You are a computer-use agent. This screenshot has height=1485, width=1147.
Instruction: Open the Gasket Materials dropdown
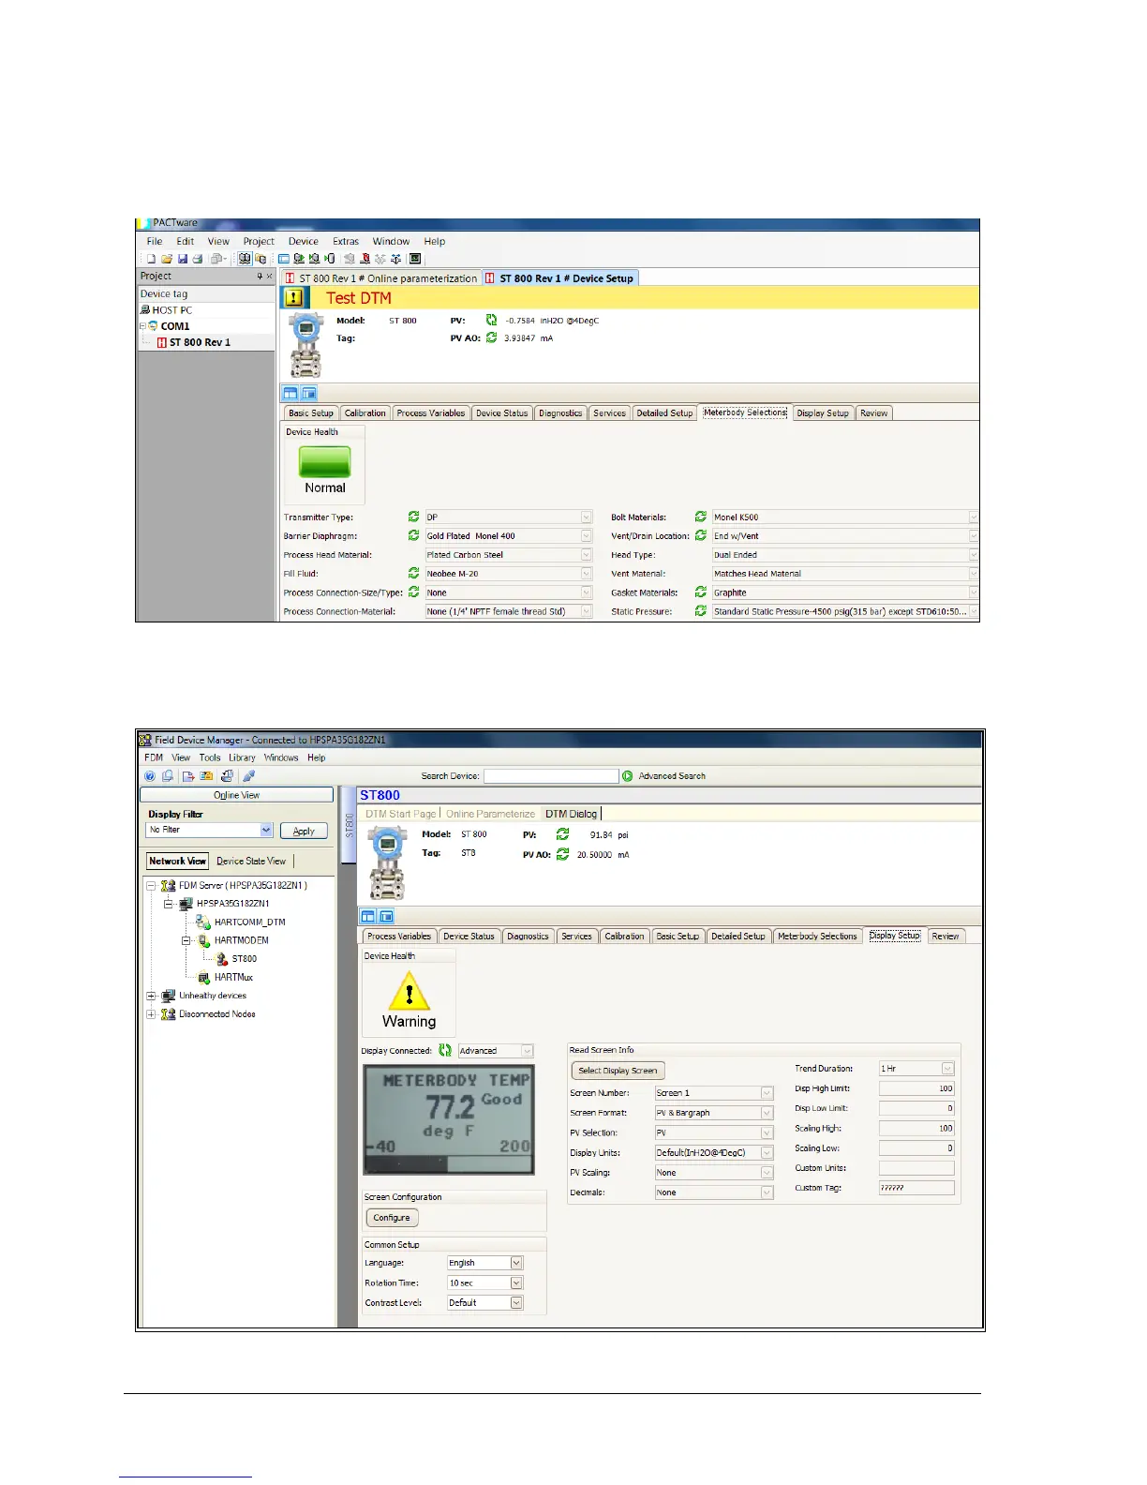[x=974, y=592]
